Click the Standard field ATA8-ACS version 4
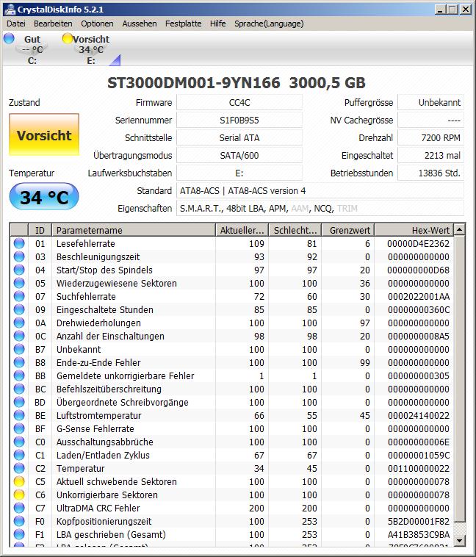The height and width of the screenshot is (557, 476). (x=320, y=191)
